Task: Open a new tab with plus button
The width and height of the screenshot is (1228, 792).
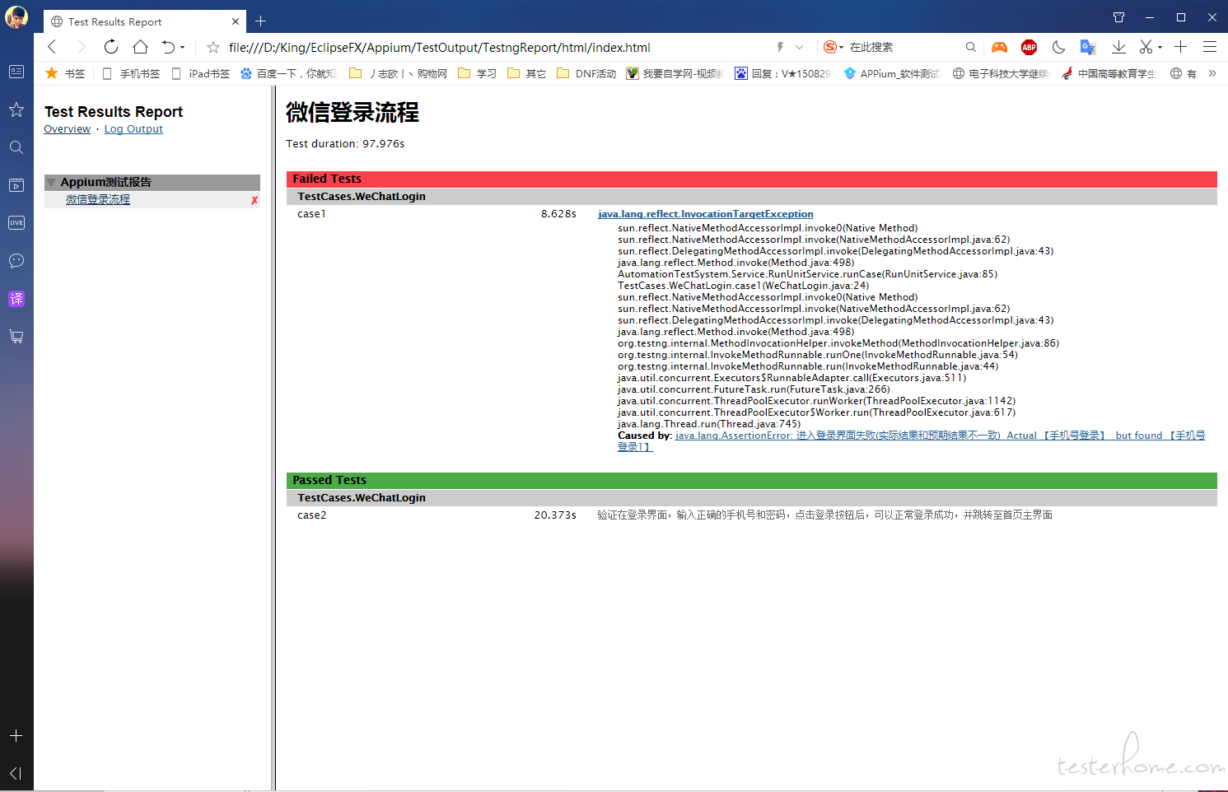Action: click(260, 21)
